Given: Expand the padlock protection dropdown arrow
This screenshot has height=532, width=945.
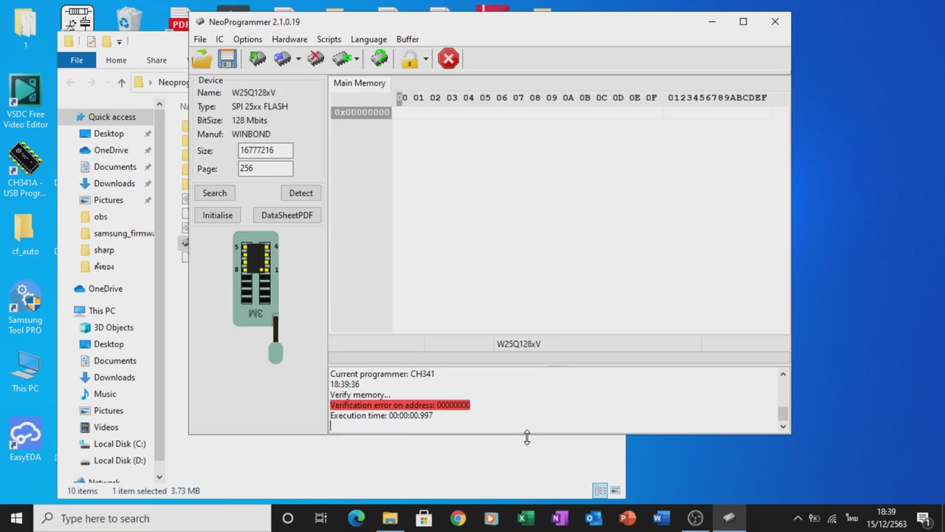Looking at the screenshot, I should tap(425, 59).
